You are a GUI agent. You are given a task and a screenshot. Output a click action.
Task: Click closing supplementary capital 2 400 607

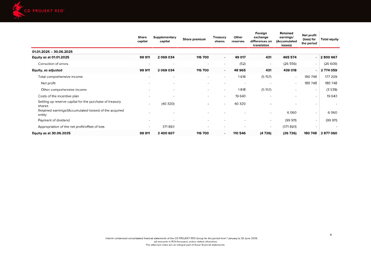(166, 133)
